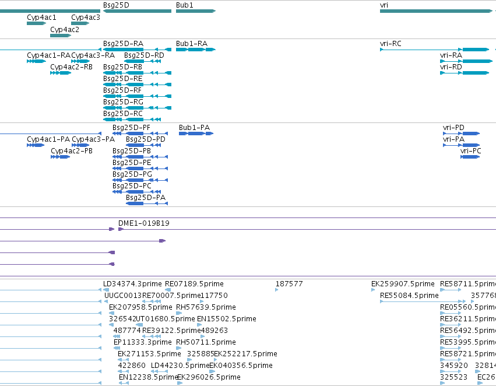This screenshot has width=496, height=386.
Task: Select the 345920 feature
Action: point(451,371)
